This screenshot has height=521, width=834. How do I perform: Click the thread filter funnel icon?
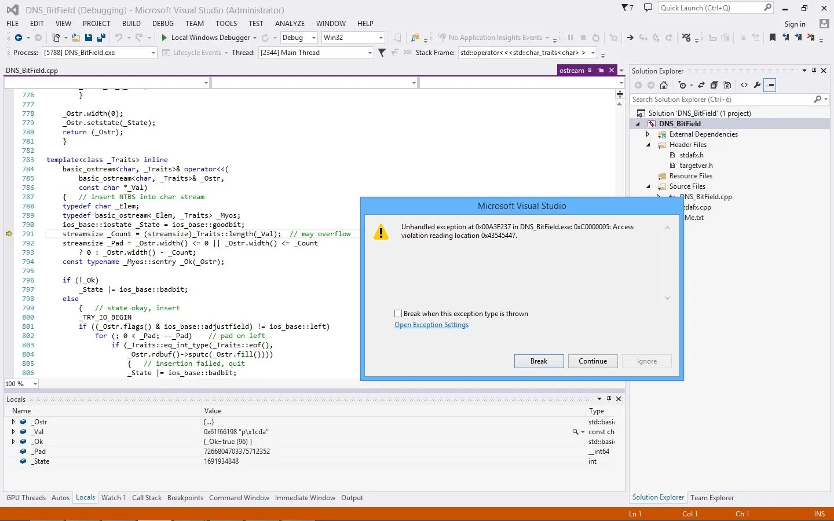382,53
